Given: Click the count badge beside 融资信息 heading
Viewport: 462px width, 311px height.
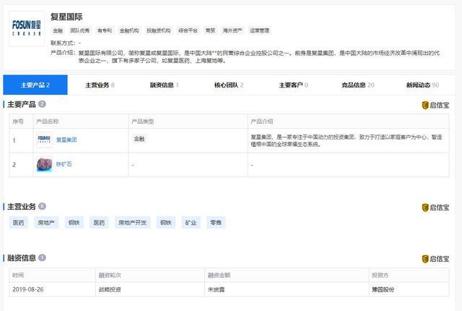Looking at the screenshot, I should click(x=42, y=257).
